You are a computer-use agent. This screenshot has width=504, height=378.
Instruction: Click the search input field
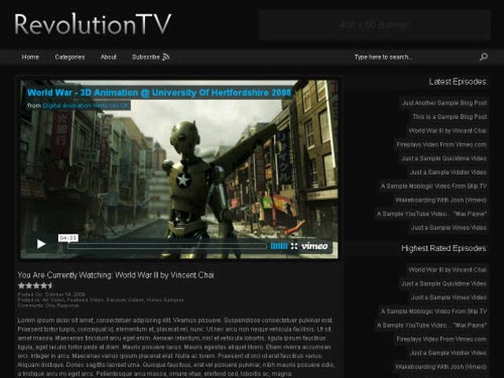[x=415, y=57]
